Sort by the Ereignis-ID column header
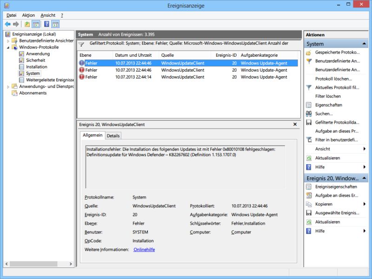Image resolution: width=372 pixels, height=279 pixels. click(x=225, y=55)
